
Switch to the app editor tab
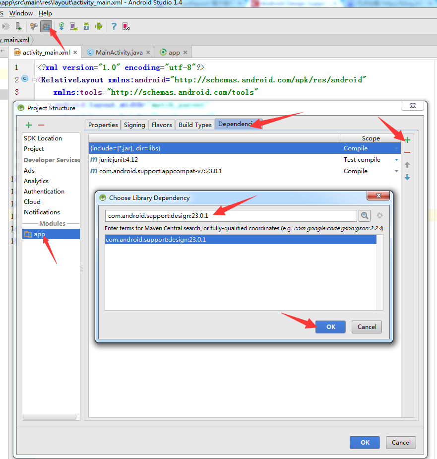click(173, 53)
